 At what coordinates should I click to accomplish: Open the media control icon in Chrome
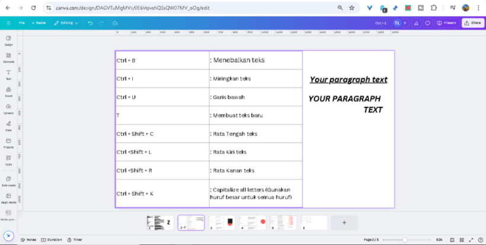pos(453,8)
